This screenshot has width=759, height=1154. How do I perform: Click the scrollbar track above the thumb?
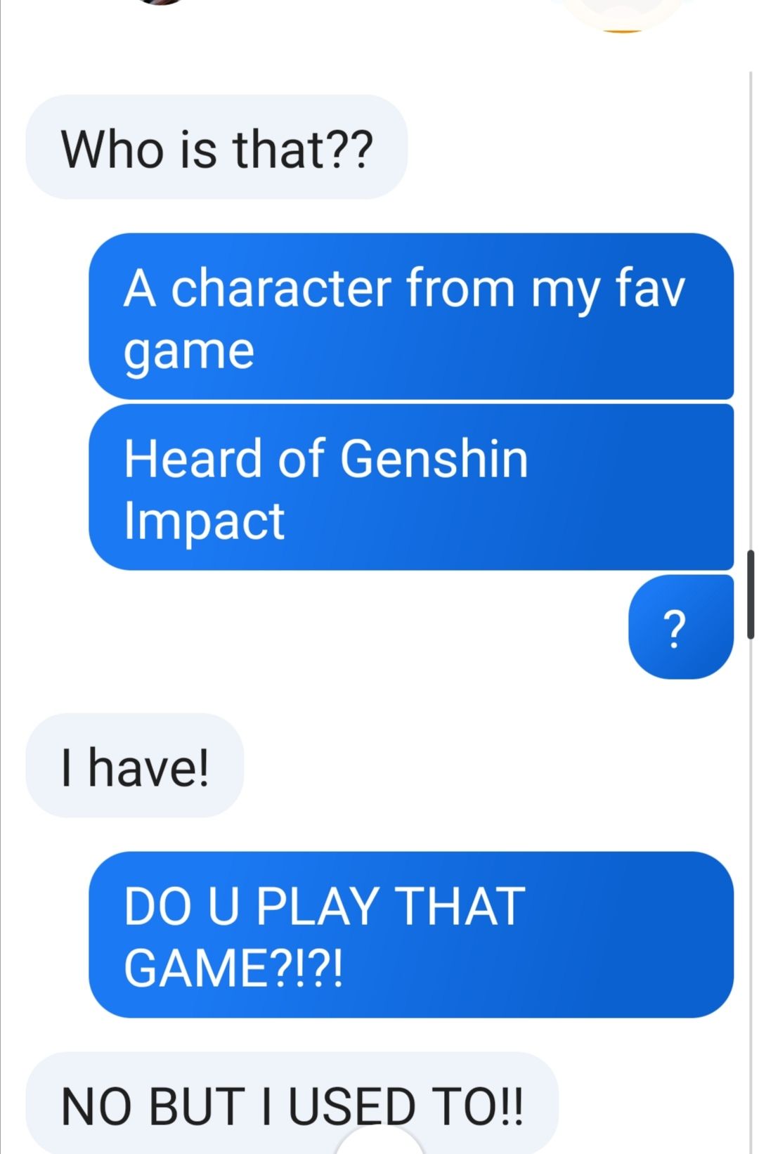tap(751, 309)
